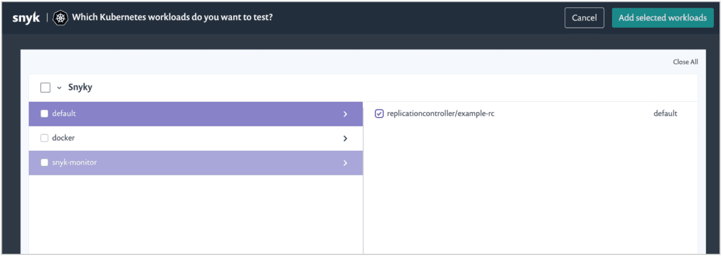723x258 pixels.
Task: Click the arrow icon on default row
Action: 345,114
